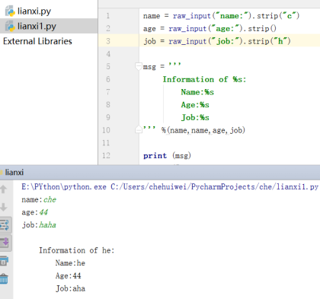Click '%(name, name, age, job)' on line 10
The width and height of the screenshot is (320, 299).
pos(203,130)
